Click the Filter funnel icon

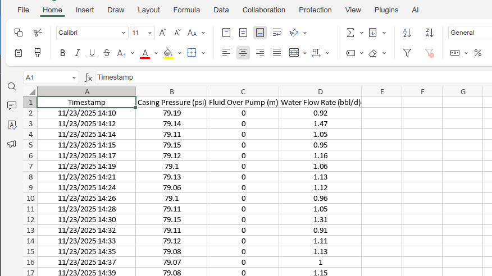(407, 53)
